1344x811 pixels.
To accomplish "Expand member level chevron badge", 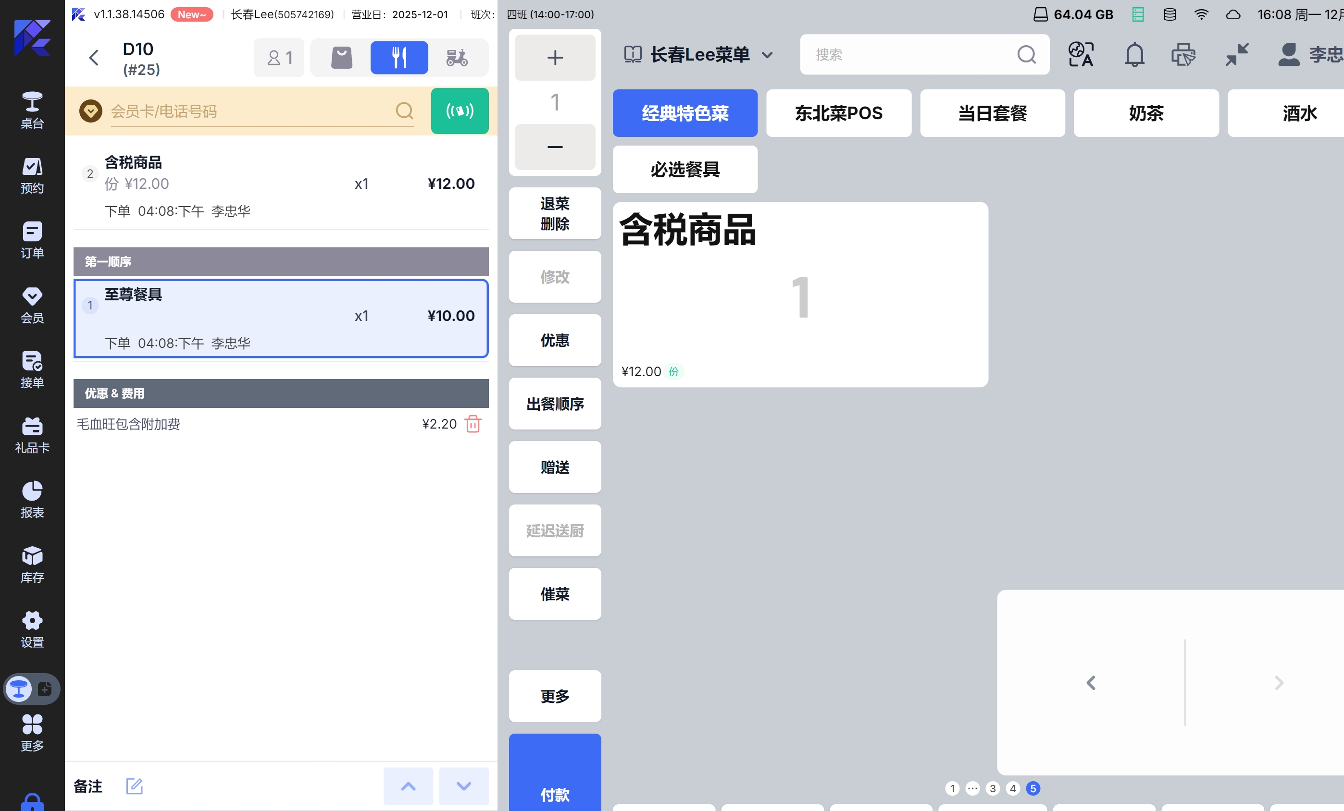I will pyautogui.click(x=90, y=111).
